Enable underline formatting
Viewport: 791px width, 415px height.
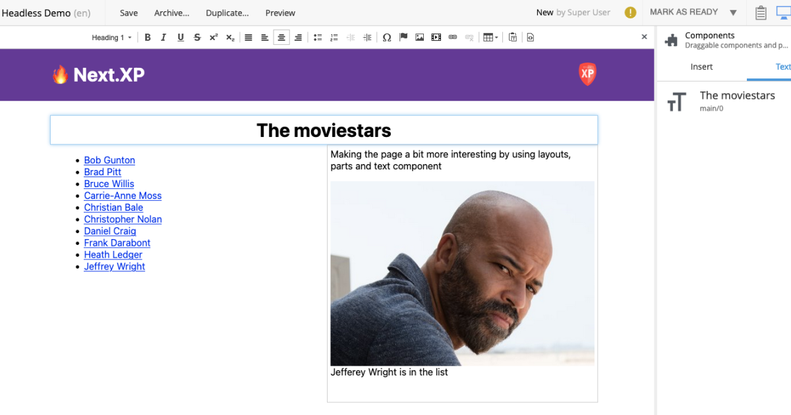pyautogui.click(x=180, y=37)
